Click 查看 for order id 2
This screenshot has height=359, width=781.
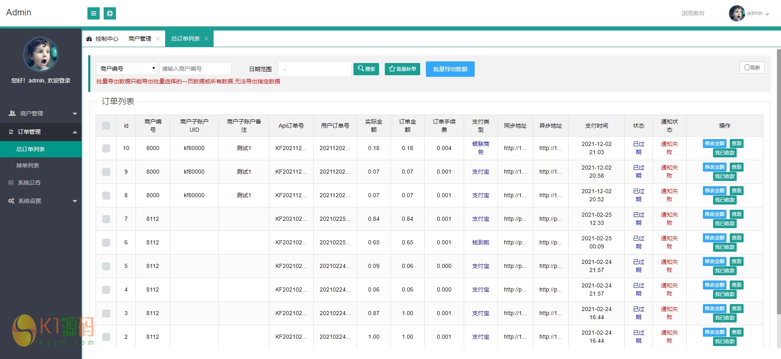tap(736, 332)
